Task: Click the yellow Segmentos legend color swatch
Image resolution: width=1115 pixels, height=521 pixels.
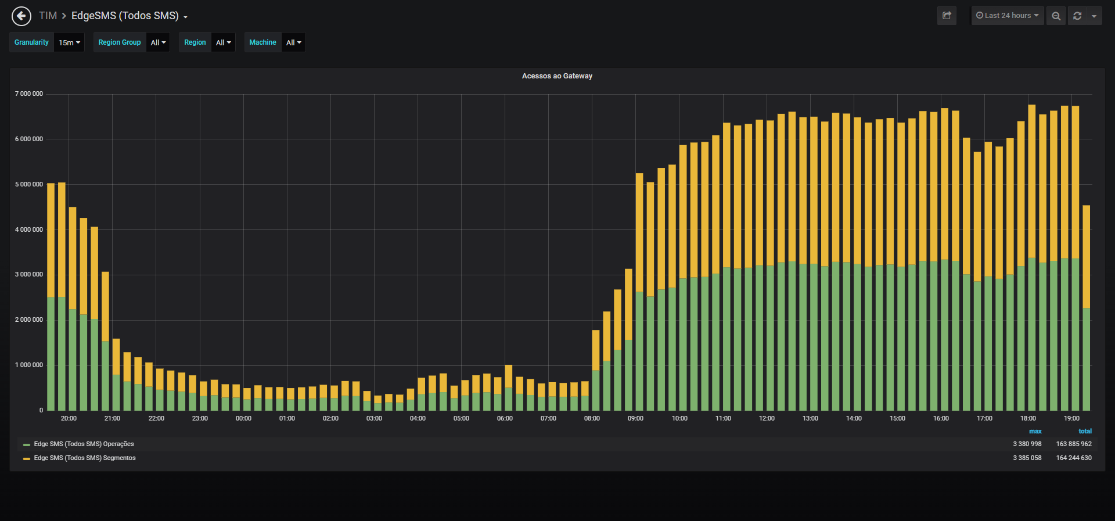Action: point(26,458)
